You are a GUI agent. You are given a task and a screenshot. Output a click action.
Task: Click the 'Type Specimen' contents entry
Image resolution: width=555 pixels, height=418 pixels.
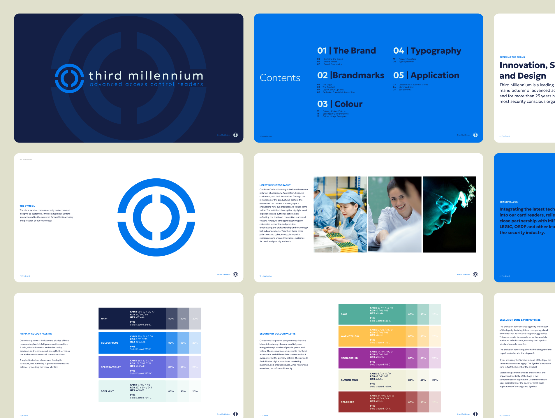click(406, 62)
